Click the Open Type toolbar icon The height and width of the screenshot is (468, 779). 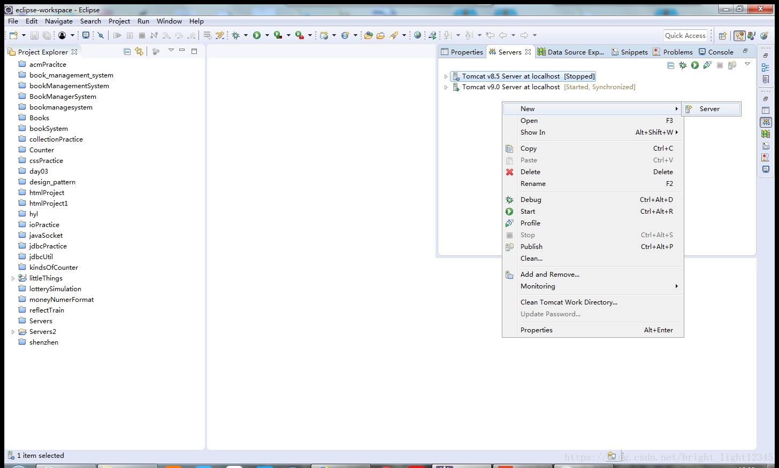click(x=368, y=35)
